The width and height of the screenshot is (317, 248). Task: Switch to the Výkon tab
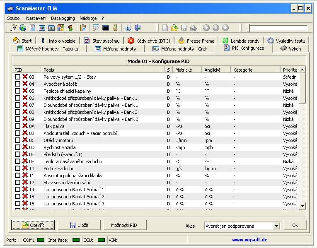[x=290, y=49]
